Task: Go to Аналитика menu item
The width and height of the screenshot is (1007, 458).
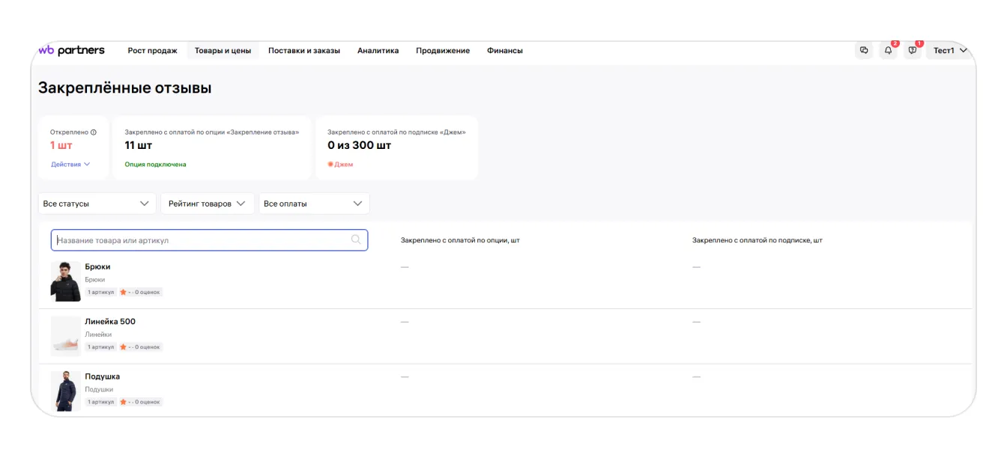Action: (x=378, y=50)
